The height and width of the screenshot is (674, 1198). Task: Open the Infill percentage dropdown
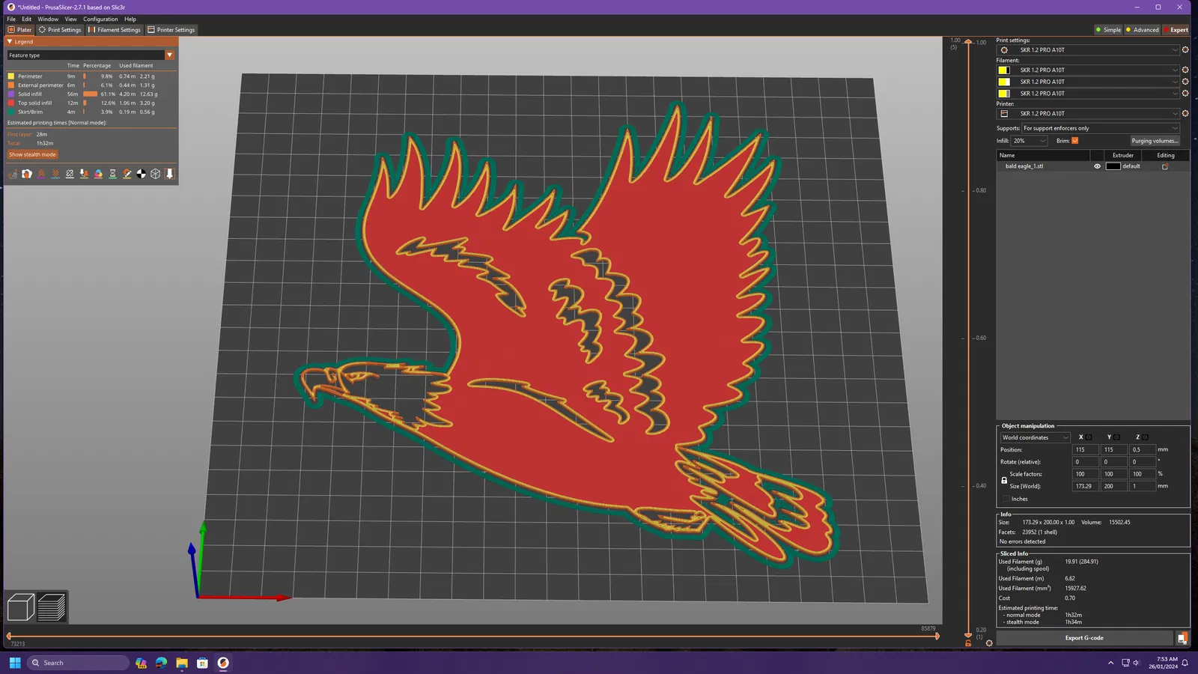(x=1030, y=141)
